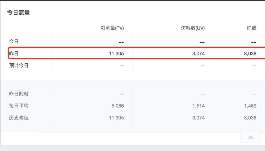
Task: Click the 历史峰值 PV value 11,305
Action: (116, 118)
